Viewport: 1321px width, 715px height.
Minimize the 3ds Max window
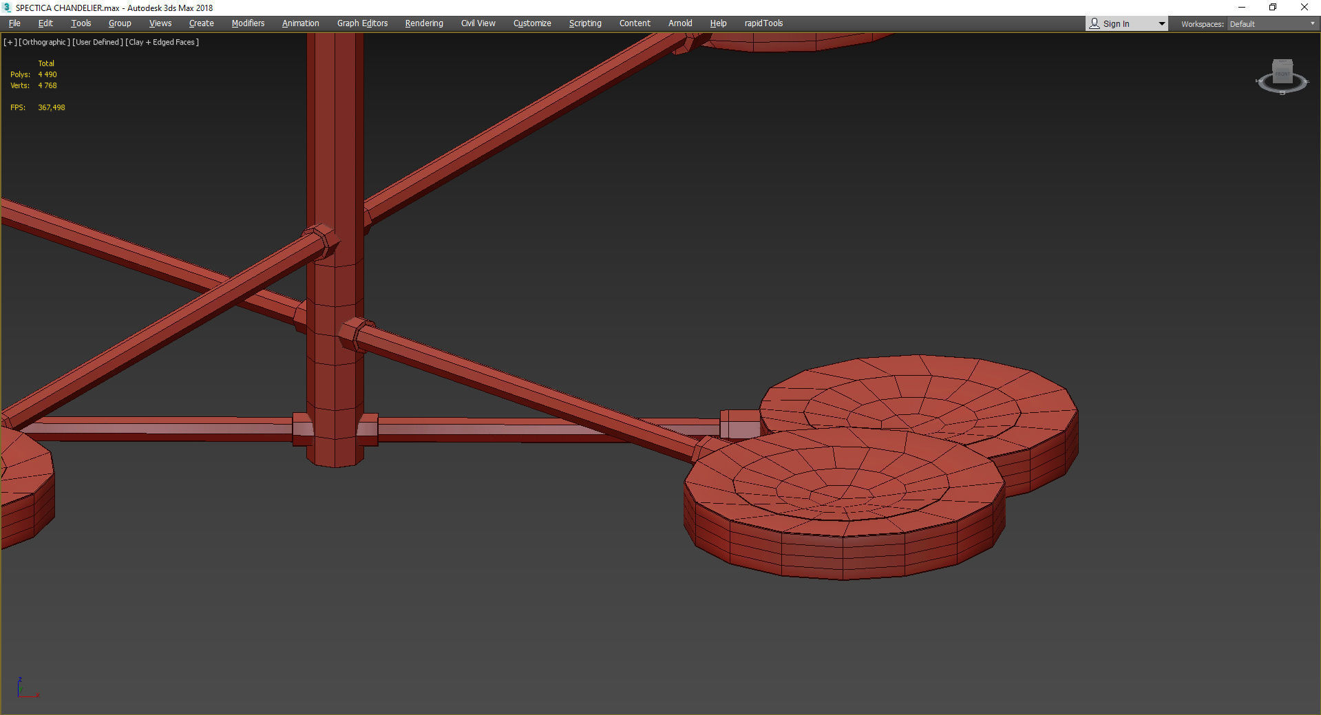[1242, 8]
